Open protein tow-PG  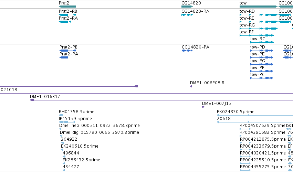click(262, 64)
